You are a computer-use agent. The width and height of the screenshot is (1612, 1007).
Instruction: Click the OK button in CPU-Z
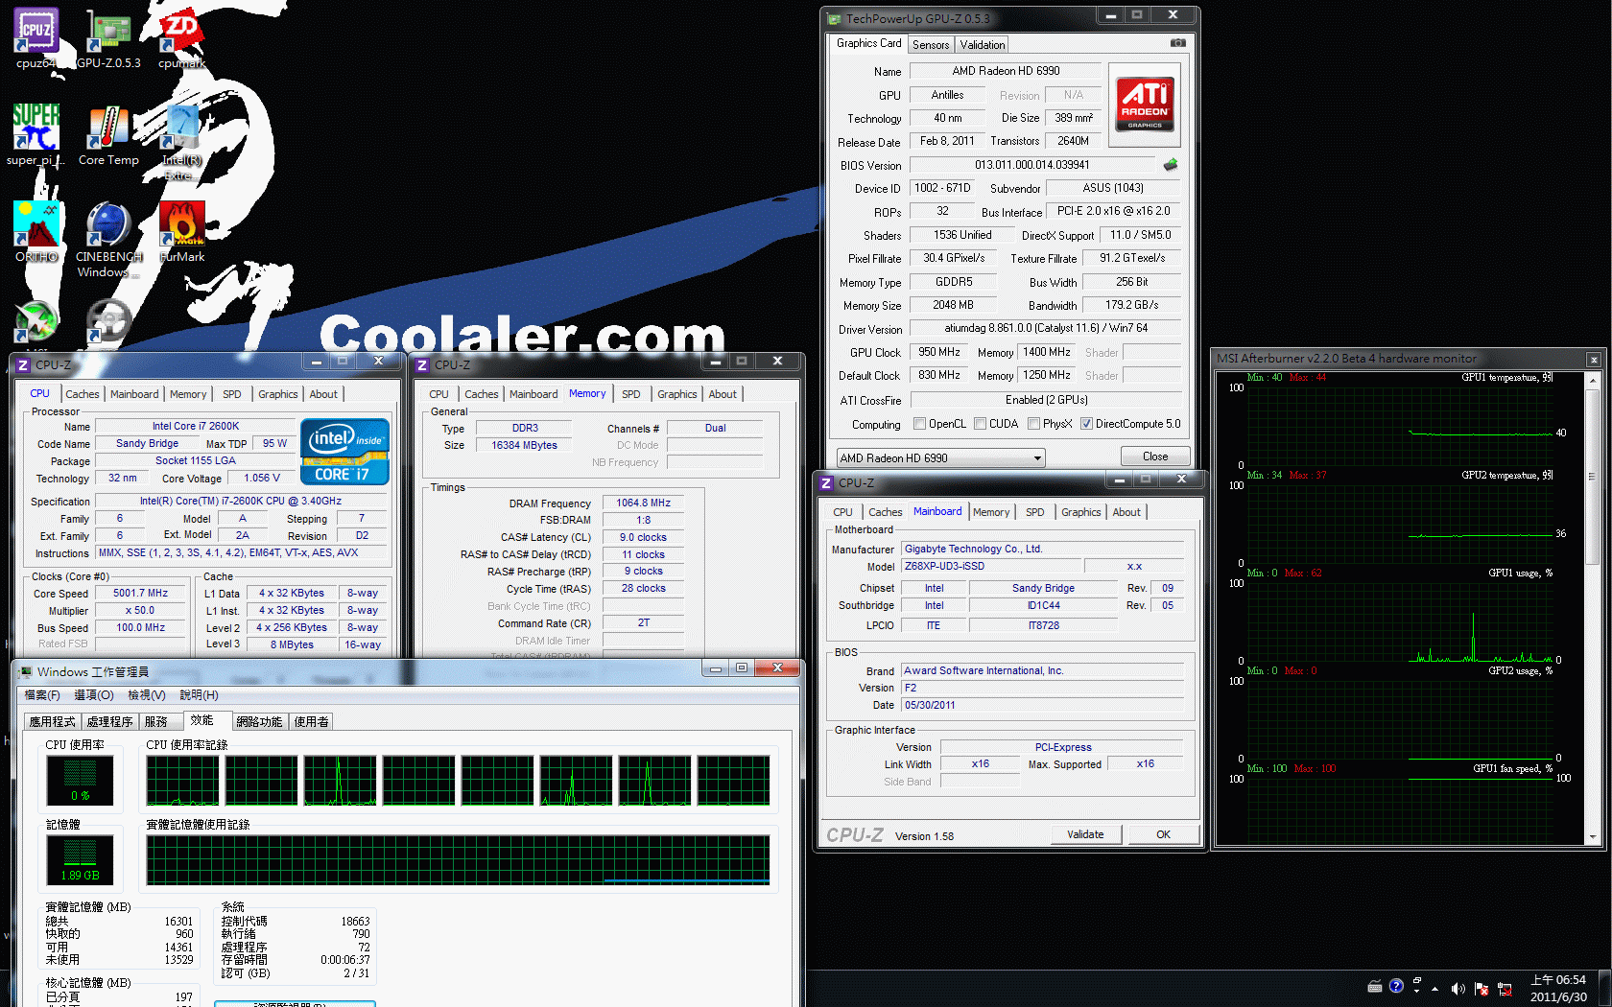[1163, 834]
